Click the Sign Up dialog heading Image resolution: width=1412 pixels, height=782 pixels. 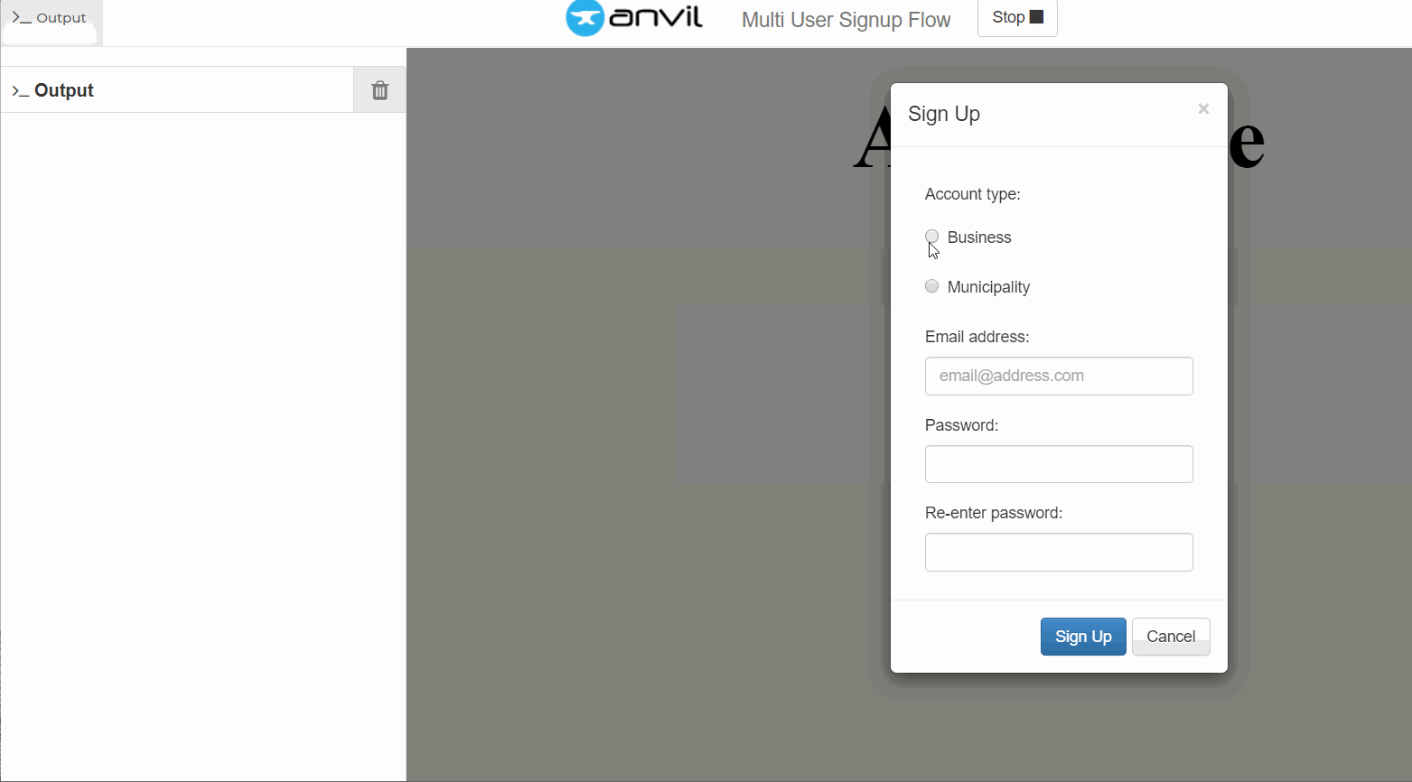point(943,114)
